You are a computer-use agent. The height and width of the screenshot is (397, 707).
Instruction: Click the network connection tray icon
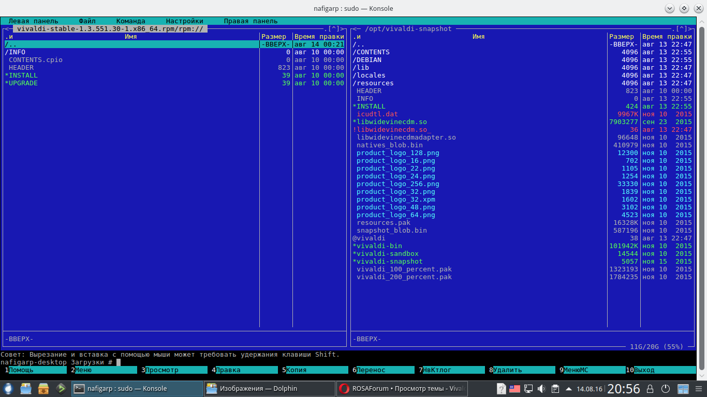coord(528,389)
